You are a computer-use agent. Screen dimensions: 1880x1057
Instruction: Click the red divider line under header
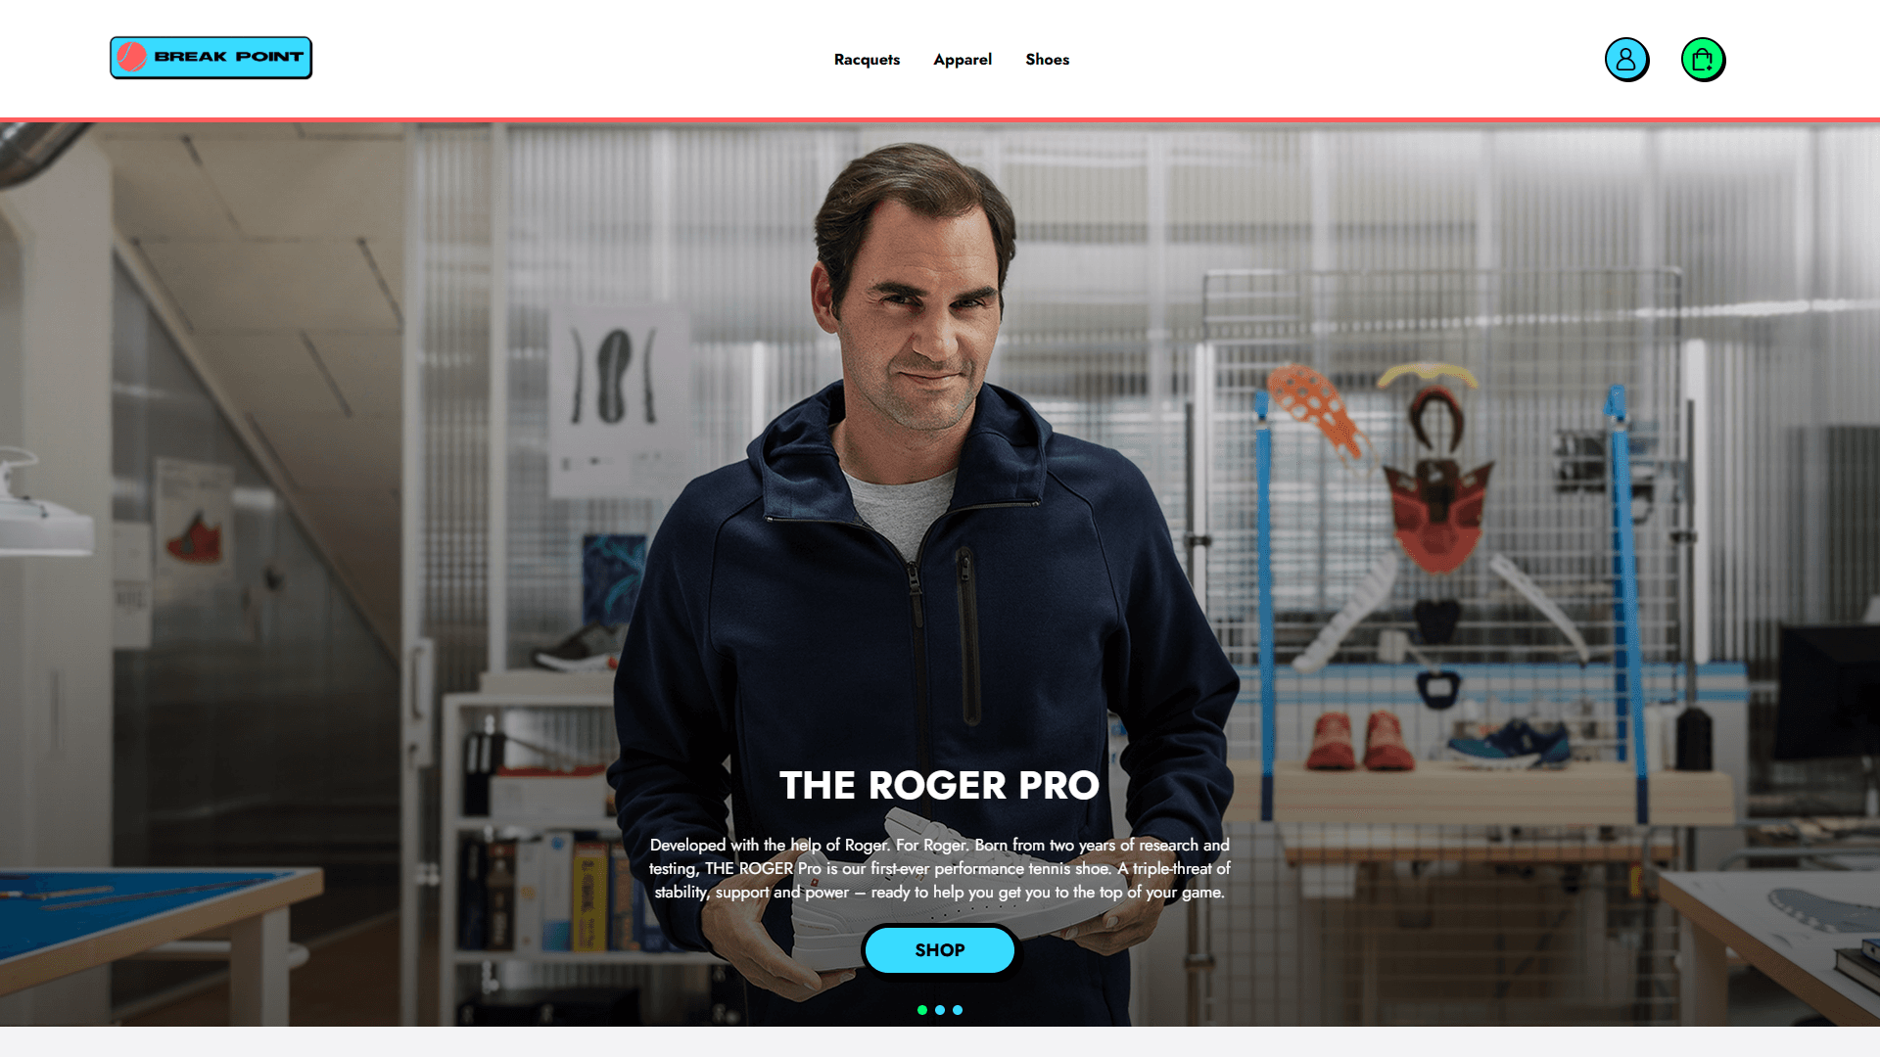940,120
